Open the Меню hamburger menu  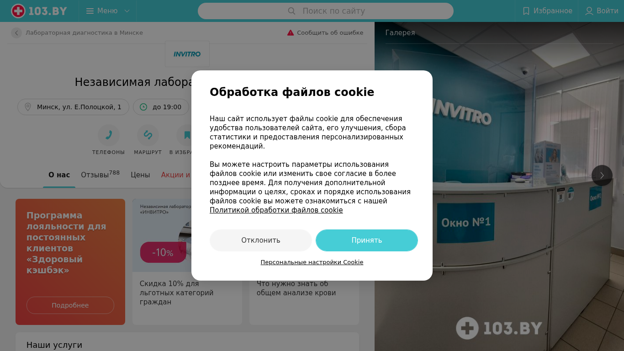coord(108,11)
